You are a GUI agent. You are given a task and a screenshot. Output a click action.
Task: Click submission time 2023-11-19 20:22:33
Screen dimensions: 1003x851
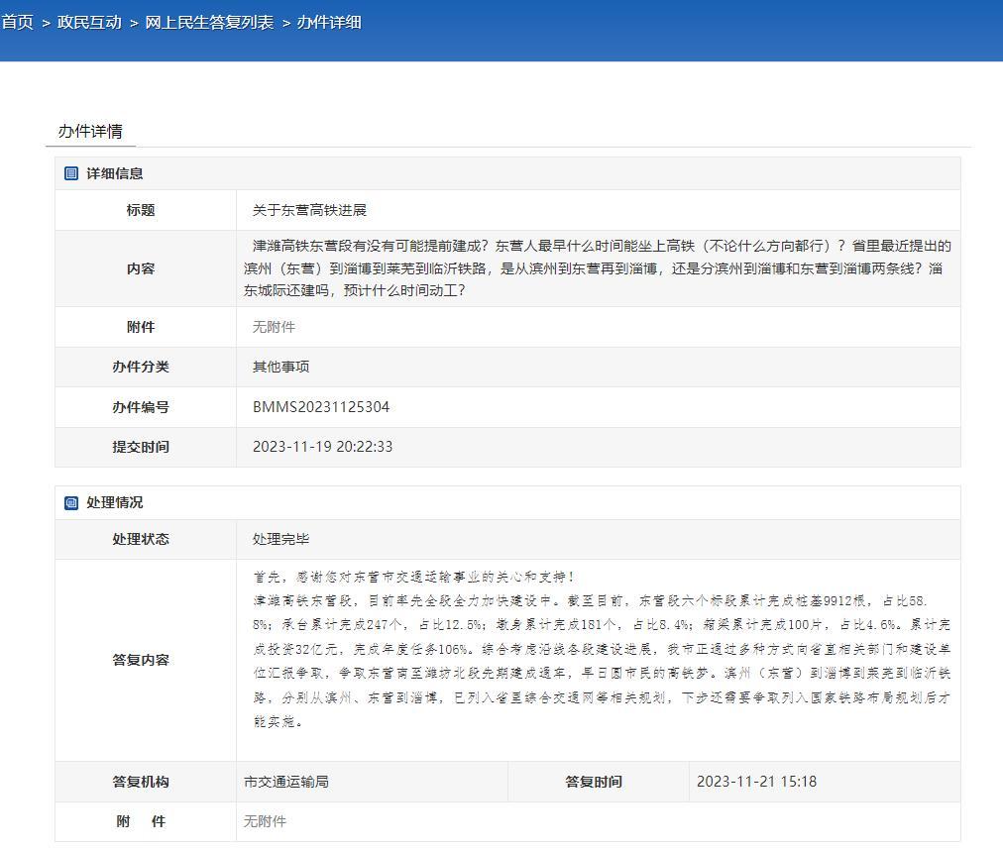point(322,447)
